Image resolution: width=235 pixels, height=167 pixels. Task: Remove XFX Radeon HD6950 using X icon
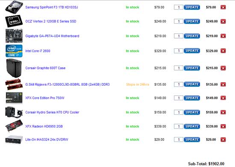tap(223, 126)
